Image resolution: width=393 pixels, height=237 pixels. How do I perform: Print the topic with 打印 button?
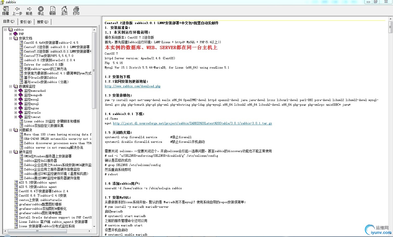[x=76, y=11]
